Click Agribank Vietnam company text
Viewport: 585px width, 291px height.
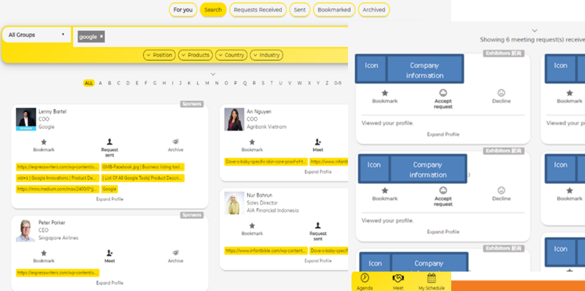tap(266, 126)
